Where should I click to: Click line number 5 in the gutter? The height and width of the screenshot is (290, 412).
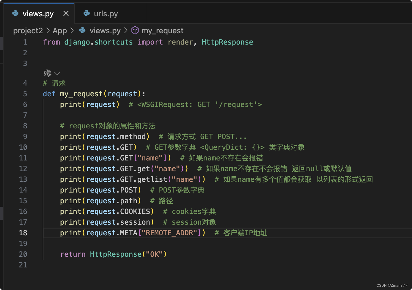point(25,94)
